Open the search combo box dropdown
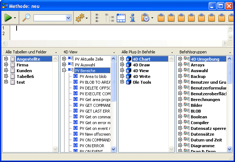The image size is (235, 162). tap(68, 18)
